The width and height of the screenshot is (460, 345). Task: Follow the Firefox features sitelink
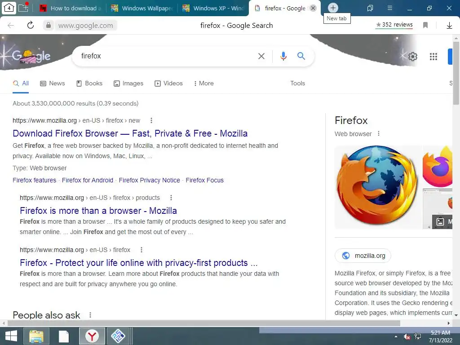[x=34, y=180]
